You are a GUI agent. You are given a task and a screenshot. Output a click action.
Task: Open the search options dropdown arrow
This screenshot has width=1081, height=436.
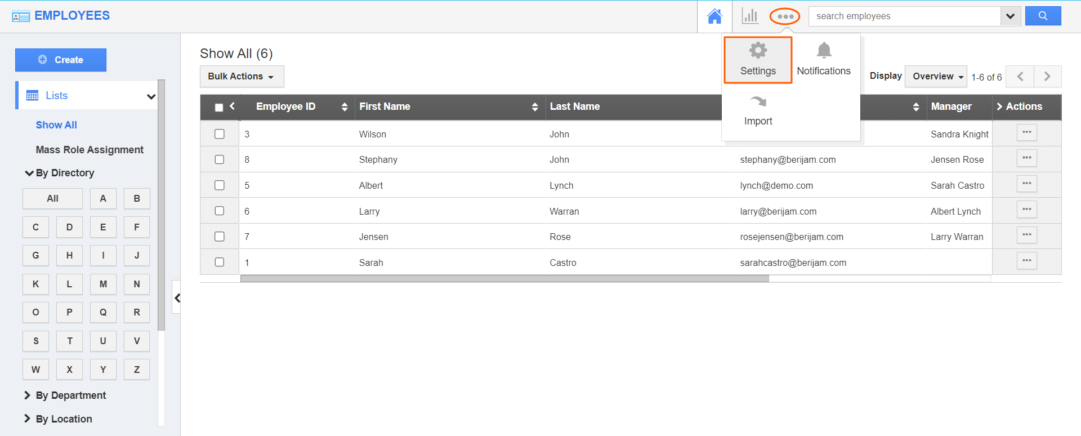pos(1010,16)
